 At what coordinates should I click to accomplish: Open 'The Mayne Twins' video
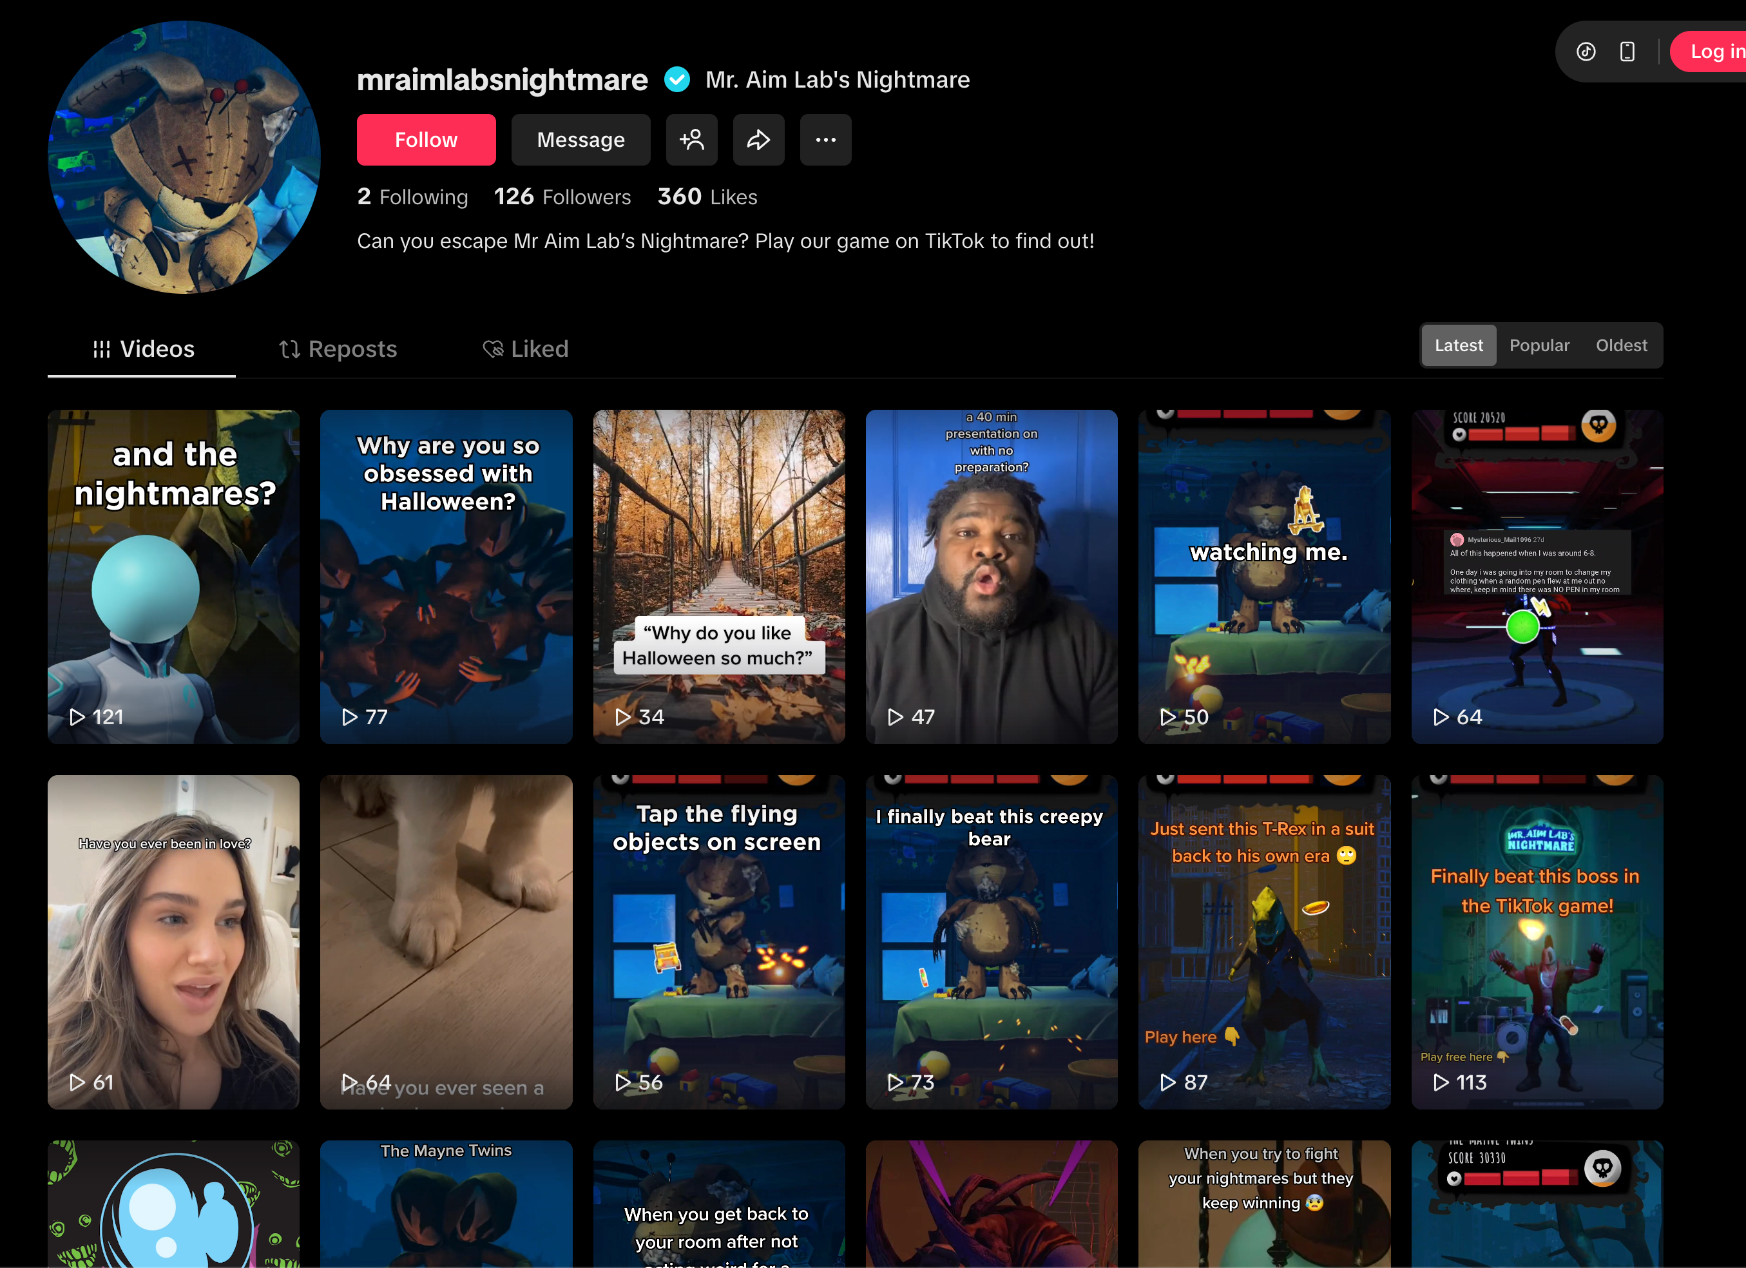tap(446, 1204)
